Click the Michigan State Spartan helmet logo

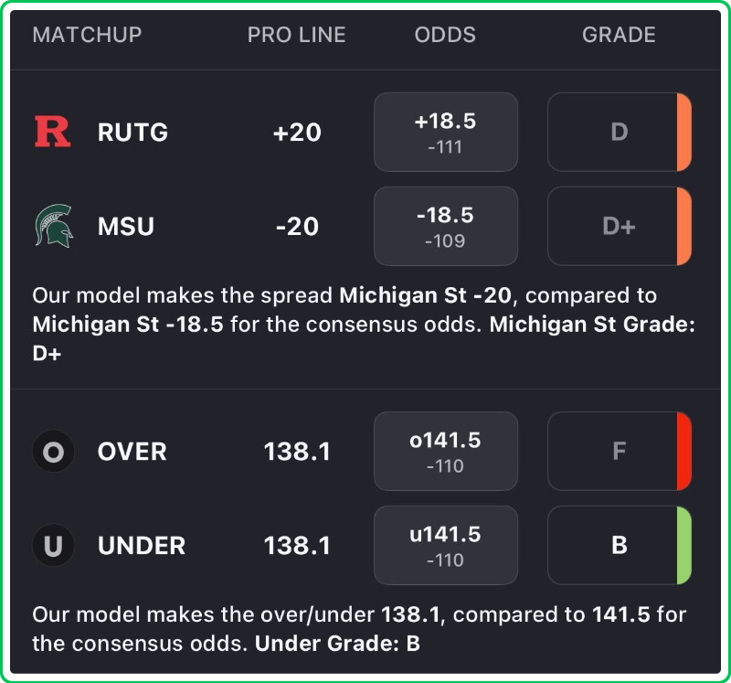[x=52, y=226]
